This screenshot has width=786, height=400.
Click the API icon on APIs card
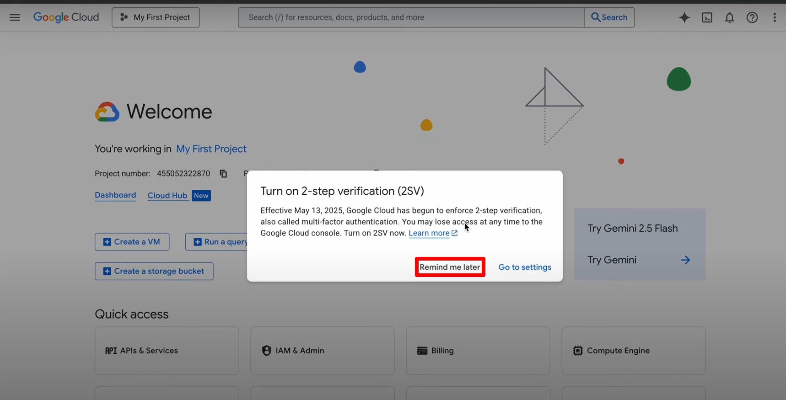click(111, 351)
